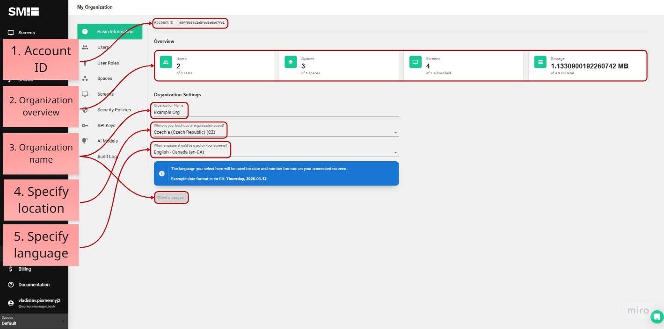Open Screens via monitor icon in dark sidebar
This screenshot has width=664, height=329.
pyautogui.click(x=11, y=33)
